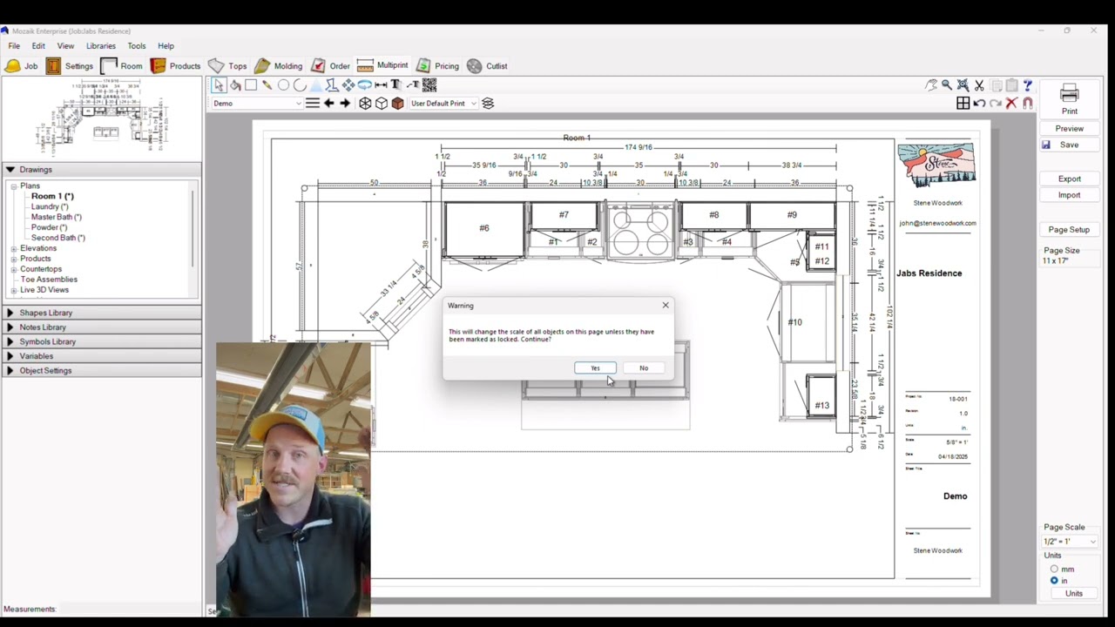1115x627 pixels.
Task: Open the layers stack icon
Action: click(488, 103)
